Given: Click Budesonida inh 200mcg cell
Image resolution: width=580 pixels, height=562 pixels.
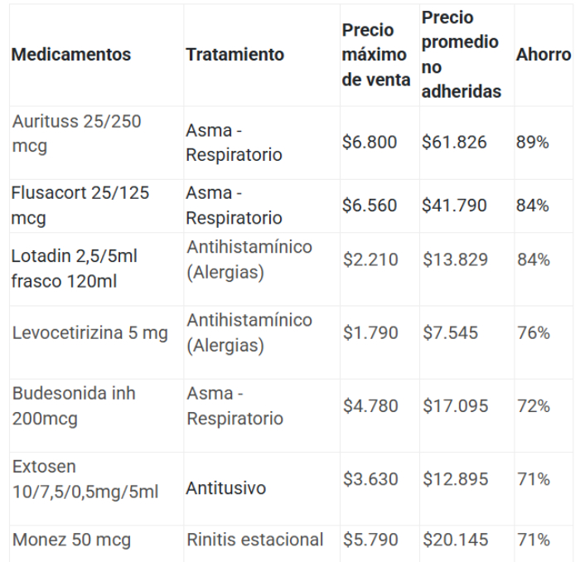Looking at the screenshot, I should (x=74, y=406).
